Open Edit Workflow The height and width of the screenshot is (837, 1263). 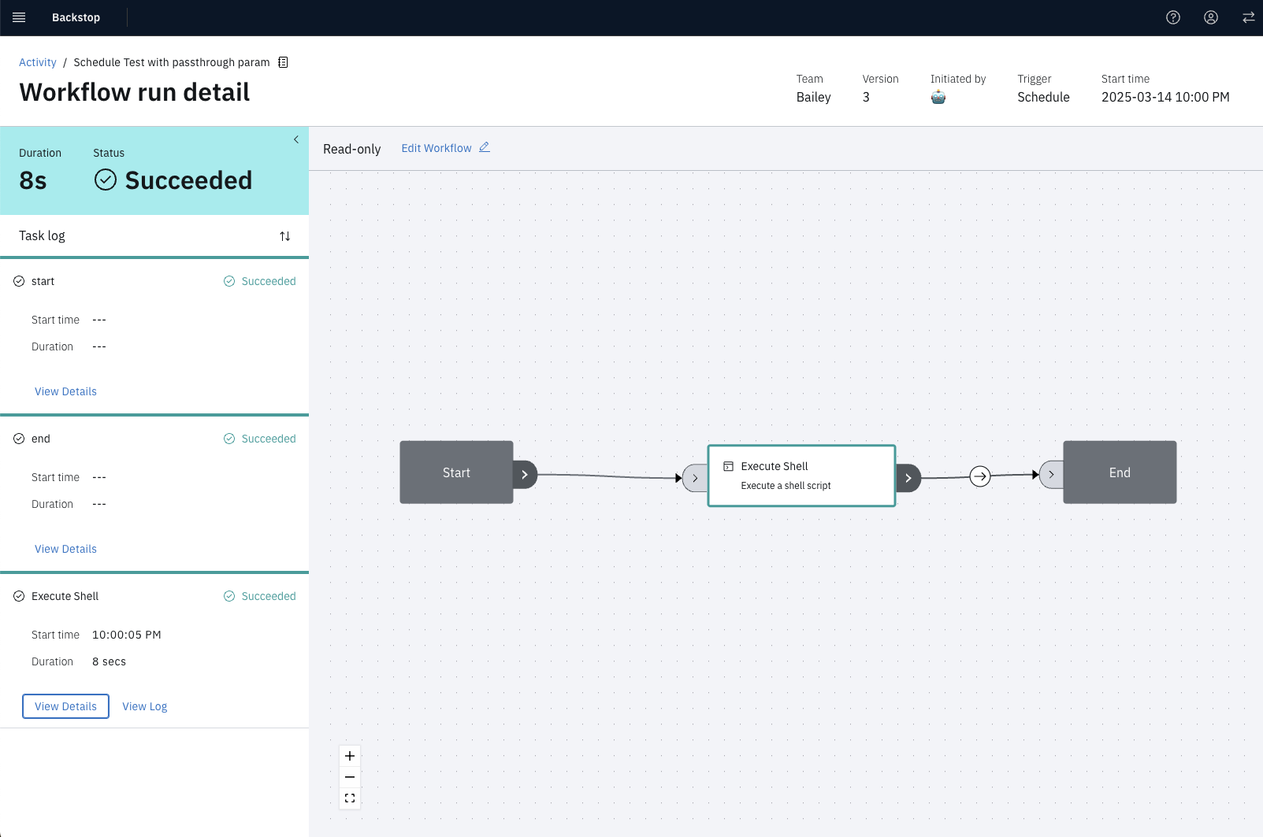click(436, 147)
